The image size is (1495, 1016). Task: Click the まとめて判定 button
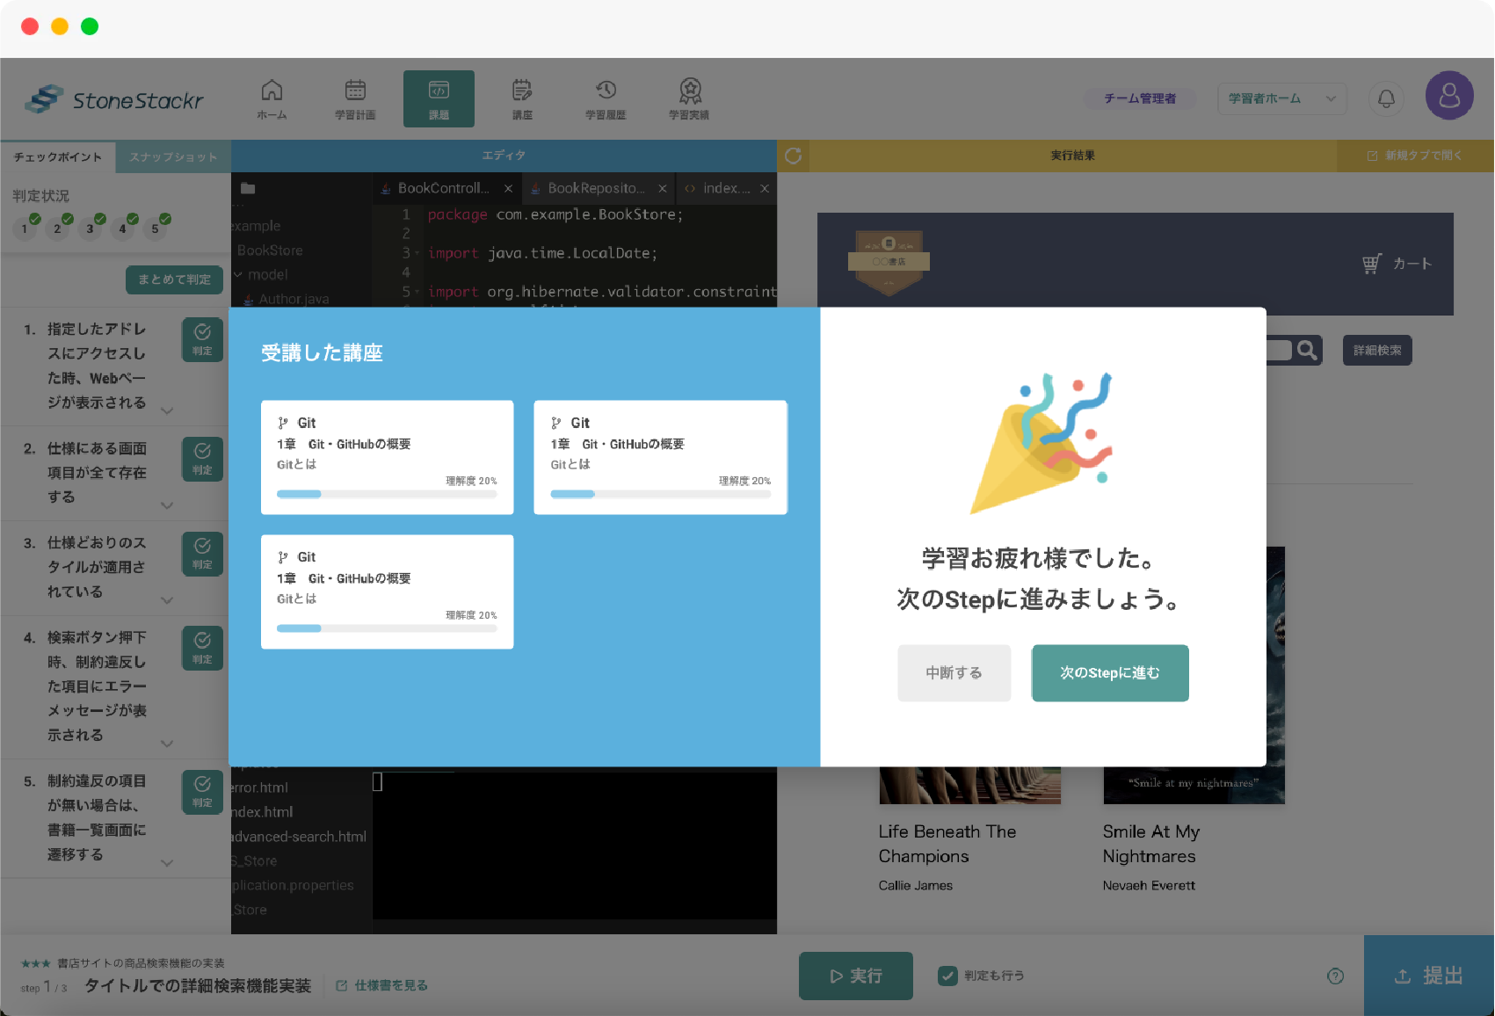coord(174,279)
